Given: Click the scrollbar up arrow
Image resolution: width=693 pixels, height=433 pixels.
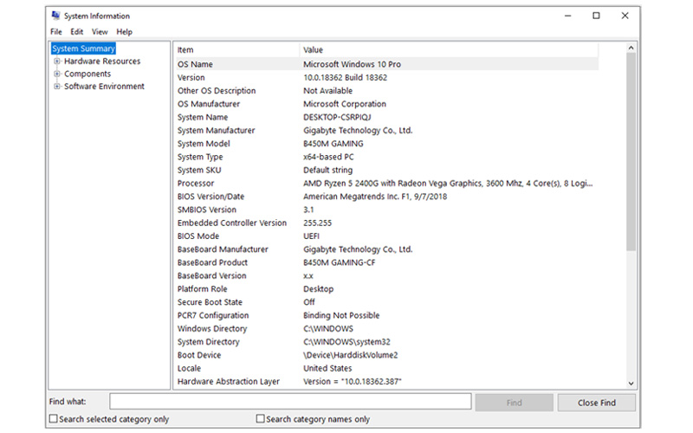Looking at the screenshot, I should [631, 48].
